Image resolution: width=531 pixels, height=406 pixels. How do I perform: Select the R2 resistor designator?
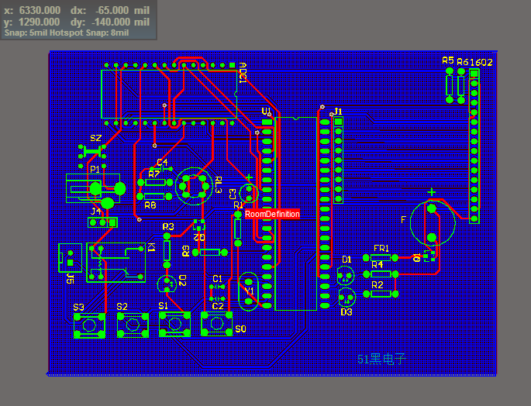click(x=378, y=285)
